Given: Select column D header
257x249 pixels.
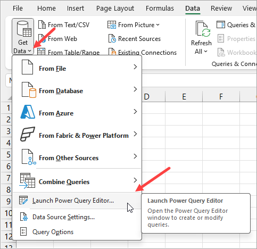Looking at the screenshot, I should [153, 97].
